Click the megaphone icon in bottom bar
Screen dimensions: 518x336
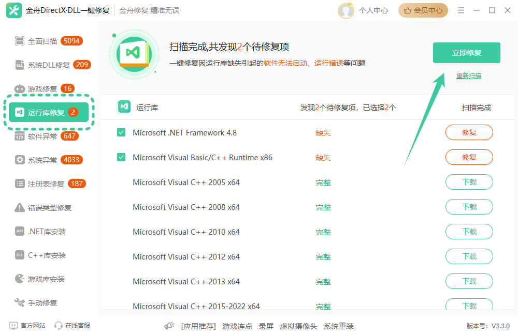click(169, 326)
